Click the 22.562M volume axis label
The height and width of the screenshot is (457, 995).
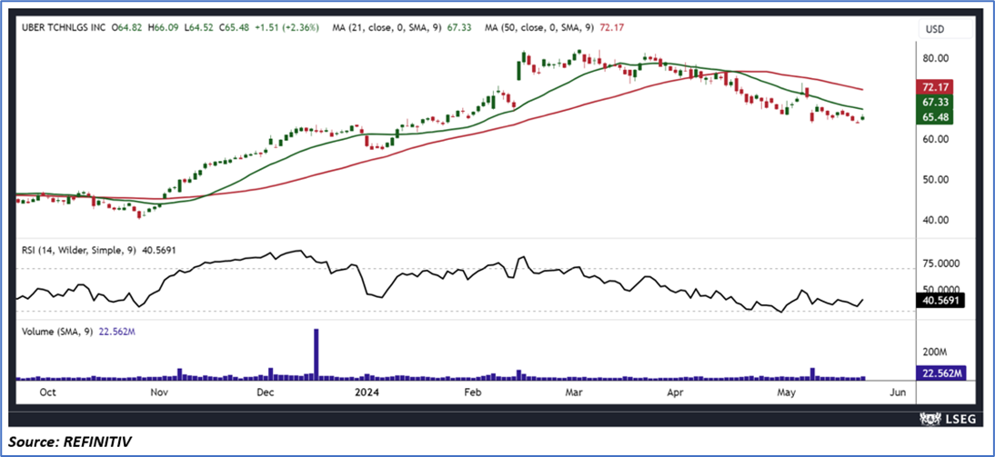[x=940, y=373]
